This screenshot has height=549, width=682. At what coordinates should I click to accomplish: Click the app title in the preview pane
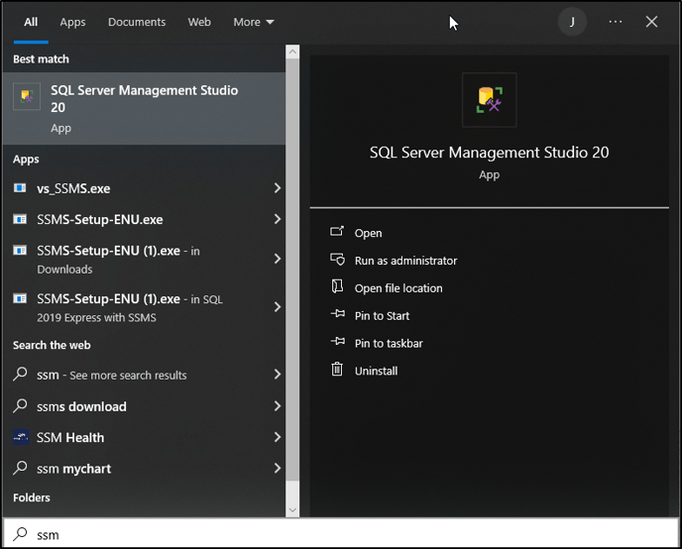coord(490,153)
